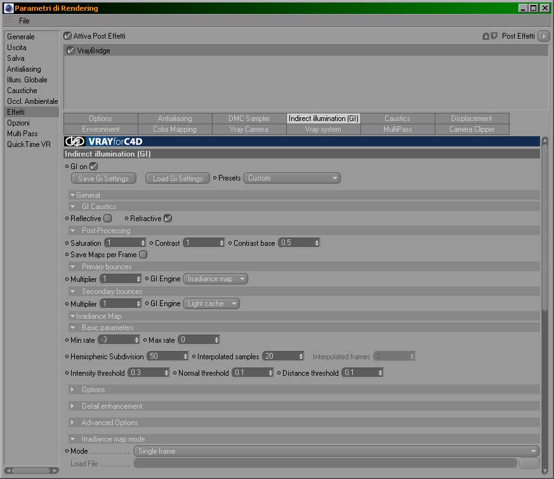Viewport: 554px width, 479px height.
Task: Click the move-down arrow beside Post Effetti
Action: click(494, 35)
